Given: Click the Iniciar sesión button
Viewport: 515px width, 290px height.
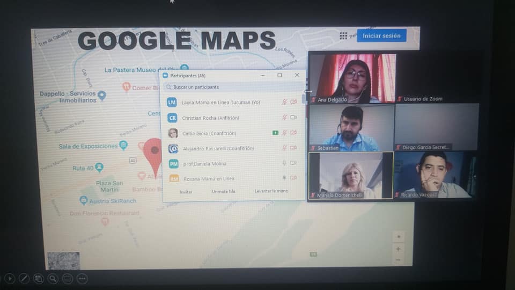Looking at the screenshot, I should [381, 36].
